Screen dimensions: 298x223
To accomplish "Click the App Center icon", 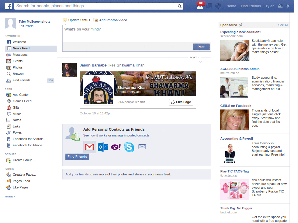I will click(x=9, y=95).
